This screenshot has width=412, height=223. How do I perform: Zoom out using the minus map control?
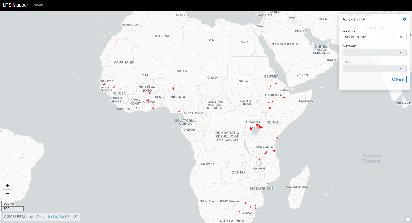pyautogui.click(x=7, y=194)
